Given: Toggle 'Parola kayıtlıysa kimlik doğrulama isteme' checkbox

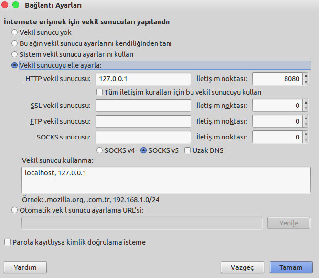Looking at the screenshot, I should coord(7,242).
